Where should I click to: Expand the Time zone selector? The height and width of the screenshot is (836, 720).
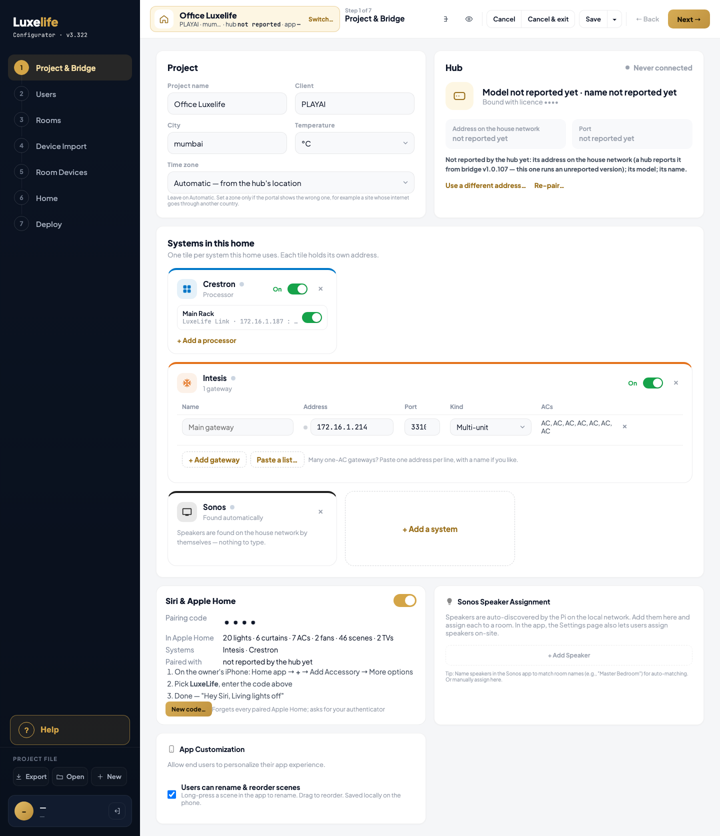[x=291, y=183]
